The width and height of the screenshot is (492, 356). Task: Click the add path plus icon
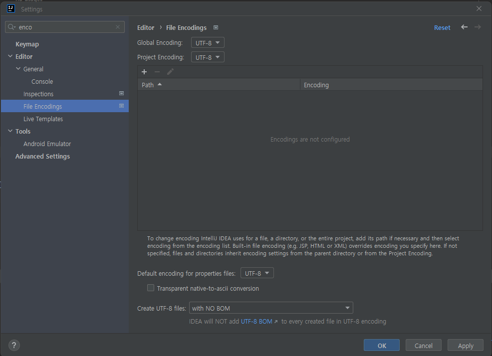(x=144, y=72)
